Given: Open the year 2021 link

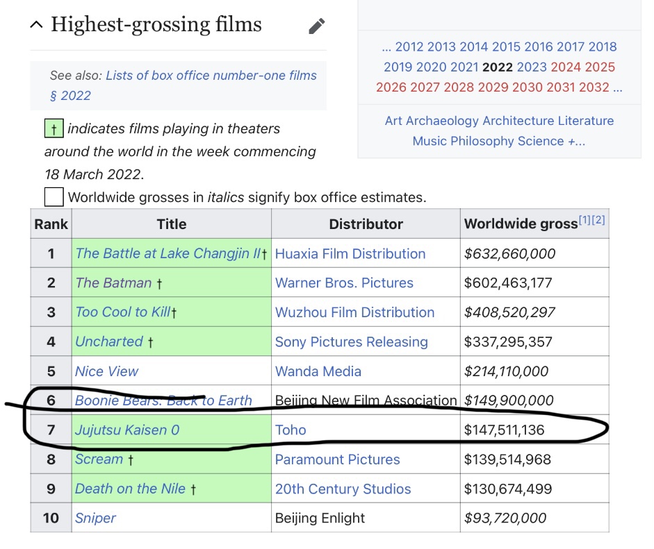Looking at the screenshot, I should tap(464, 67).
